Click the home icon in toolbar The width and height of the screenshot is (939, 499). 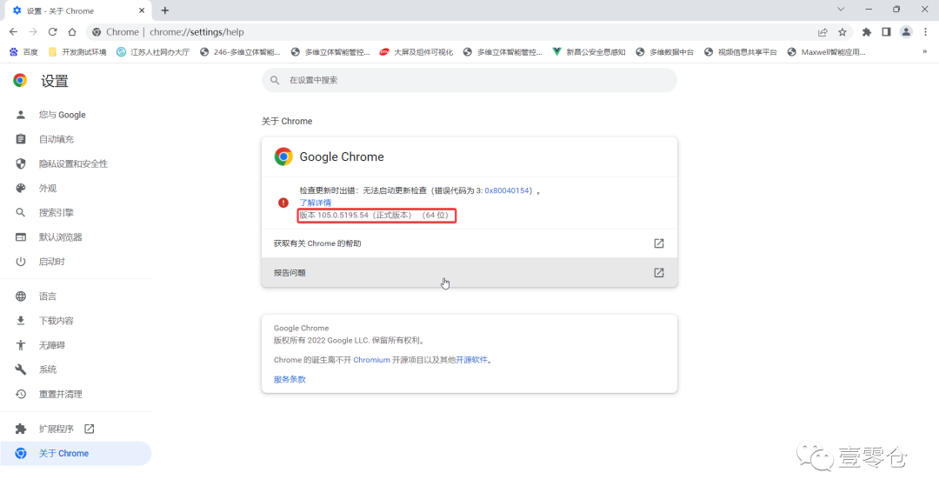coord(72,32)
